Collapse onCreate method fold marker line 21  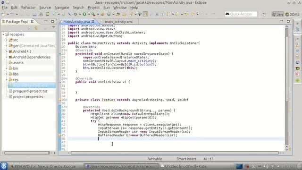tap(66, 51)
